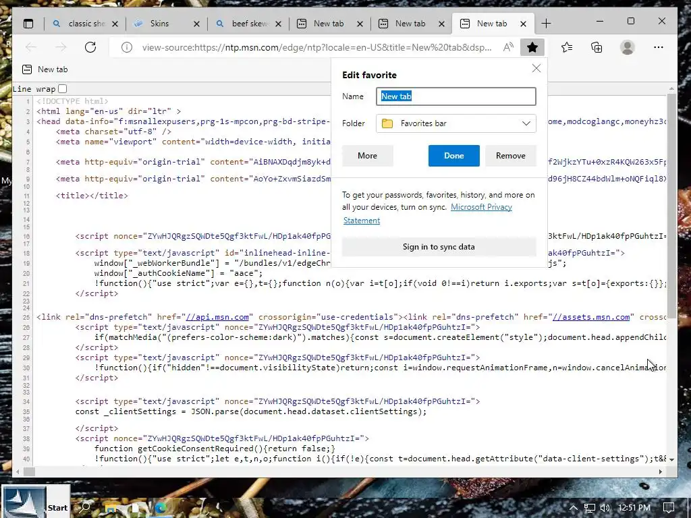Confirm the favorite with Done
The height and width of the screenshot is (518, 691).
point(454,156)
